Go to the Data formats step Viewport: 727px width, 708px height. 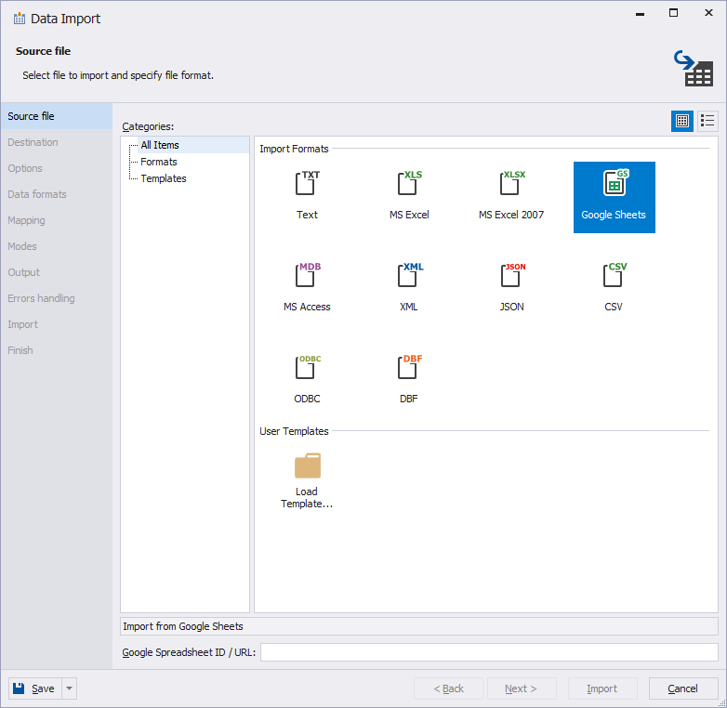coord(56,194)
